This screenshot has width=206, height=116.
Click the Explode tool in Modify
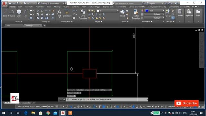point(53,14)
